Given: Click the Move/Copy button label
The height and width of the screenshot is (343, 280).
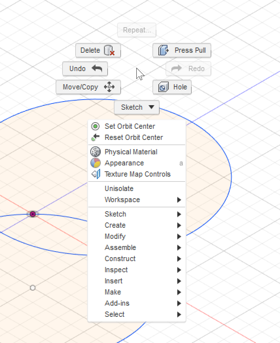Looking at the screenshot, I should pyautogui.click(x=80, y=87).
